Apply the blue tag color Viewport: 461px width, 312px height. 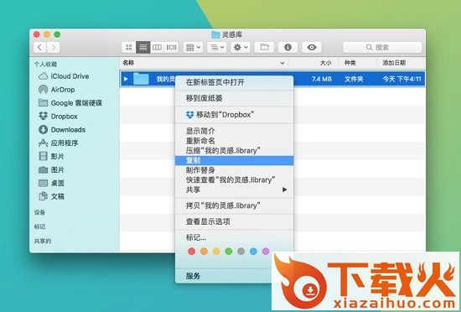(x=253, y=252)
